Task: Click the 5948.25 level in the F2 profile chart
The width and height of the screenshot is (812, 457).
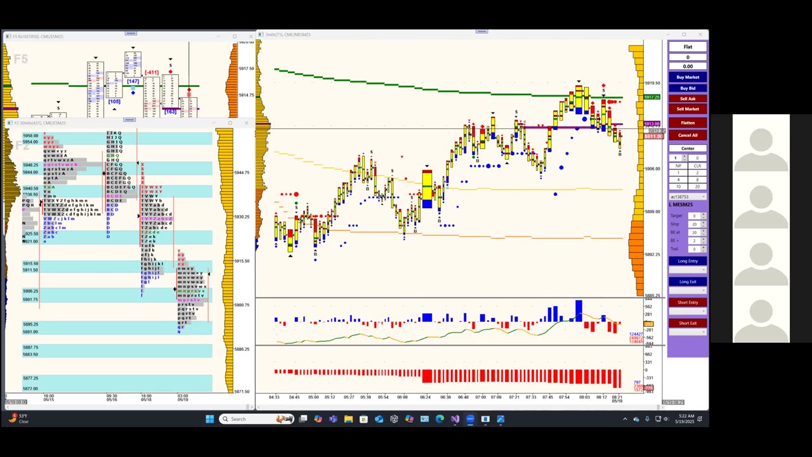Action: pos(30,165)
